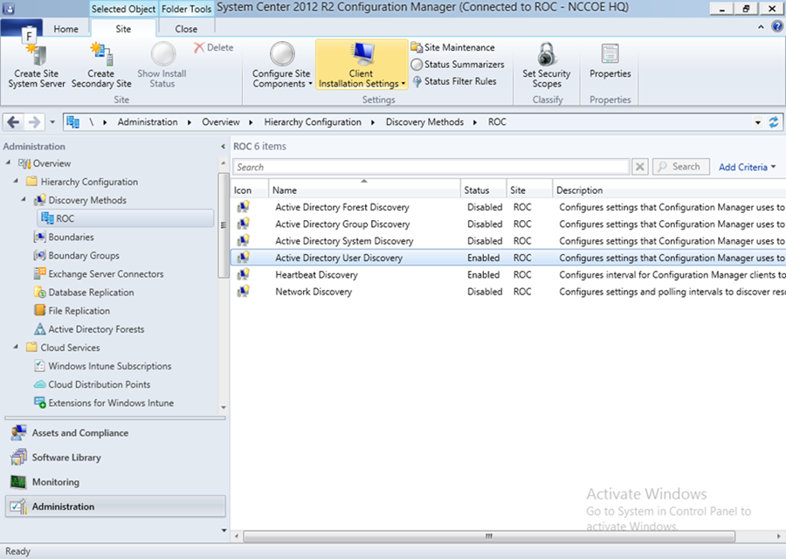This screenshot has width=786, height=559.
Task: Open Administration workspace
Action: tap(115, 507)
